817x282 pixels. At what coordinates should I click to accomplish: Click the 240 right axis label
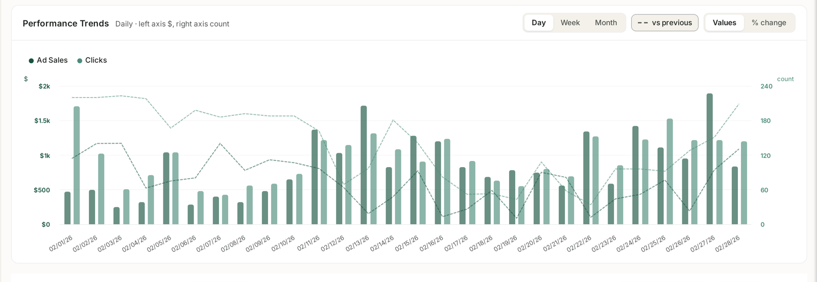pyautogui.click(x=766, y=86)
